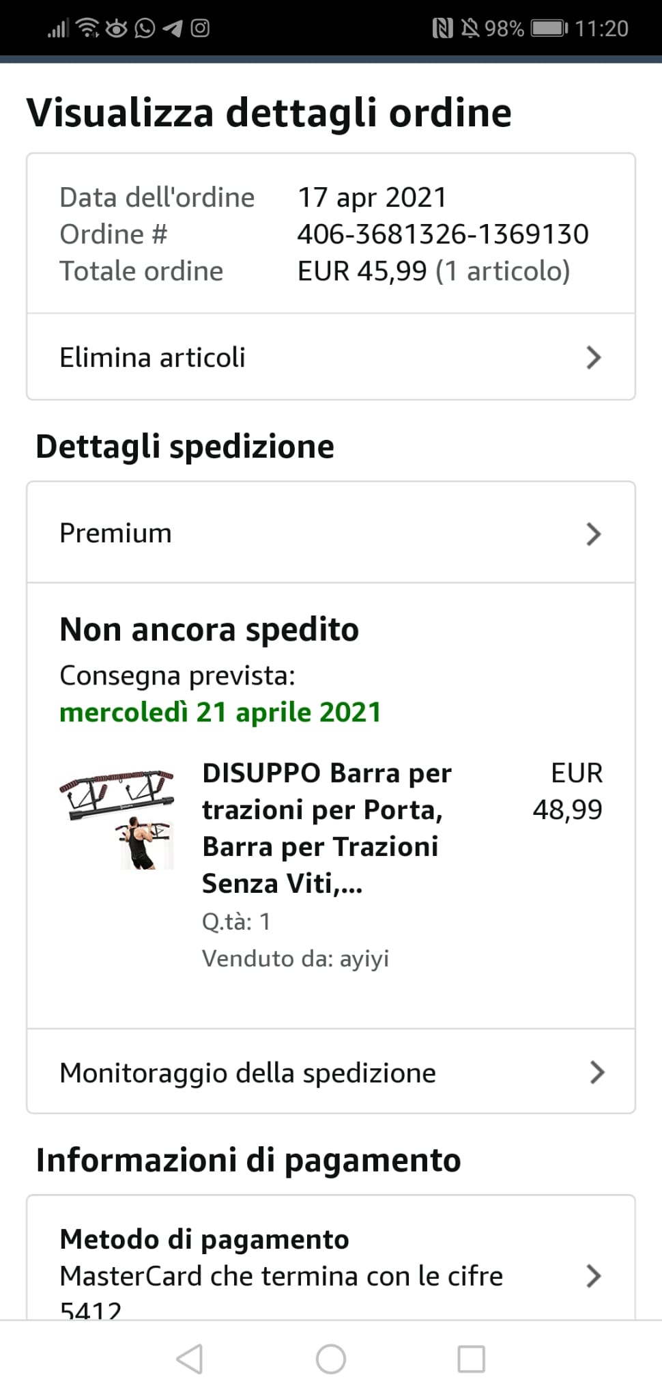This screenshot has height=1399, width=662.
Task: Open the DISUPPO Barra per trazioni product link
Action: click(x=326, y=828)
